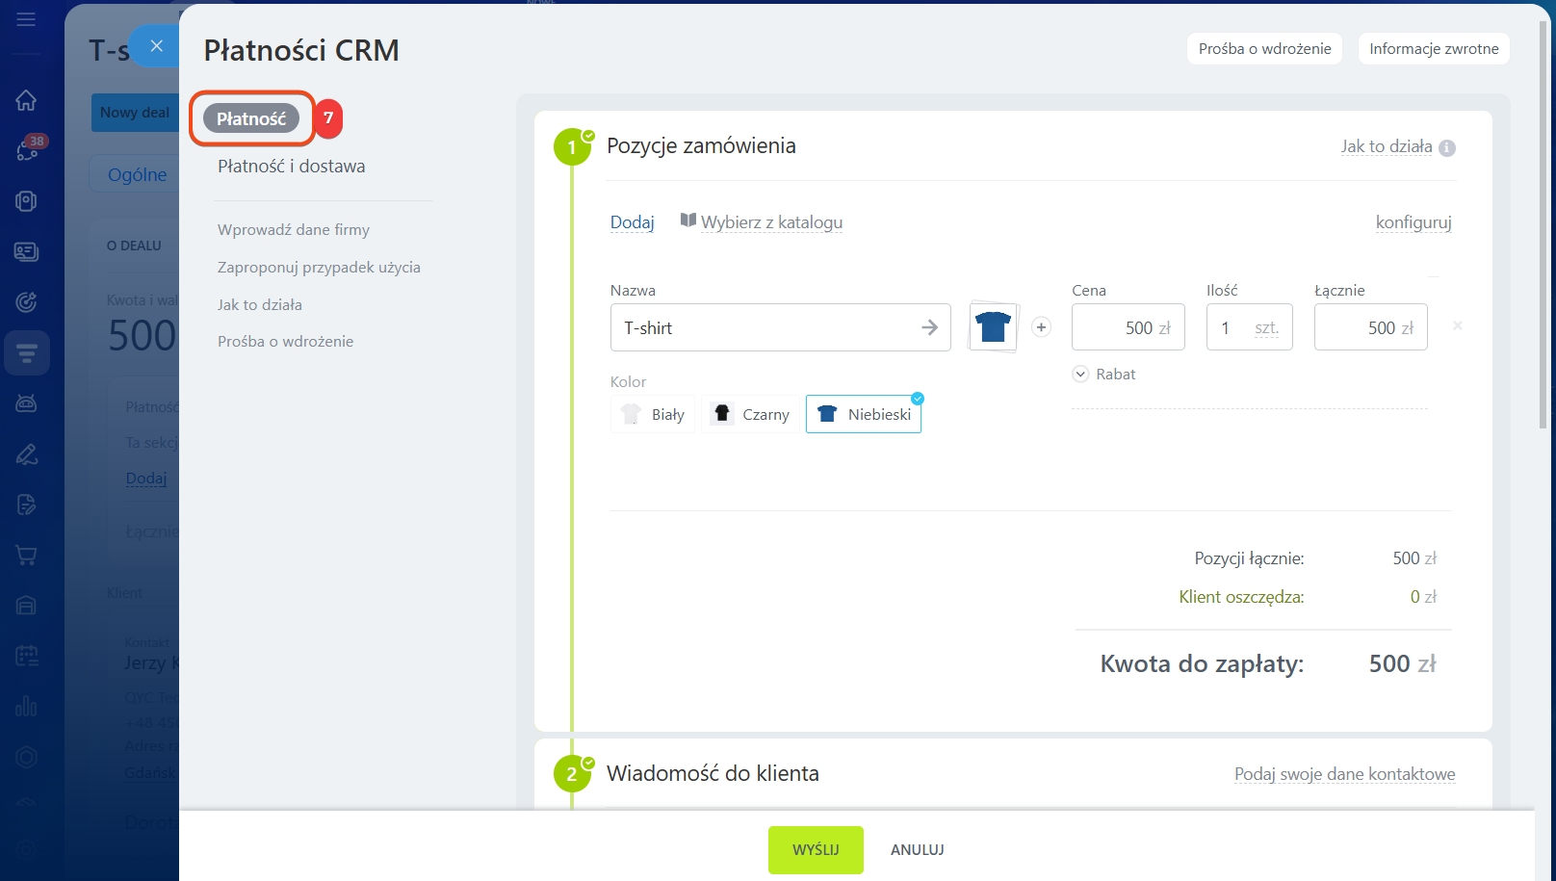Click the Pozycji łącznie label
Screen dimensions: 1556x881
pos(1250,558)
